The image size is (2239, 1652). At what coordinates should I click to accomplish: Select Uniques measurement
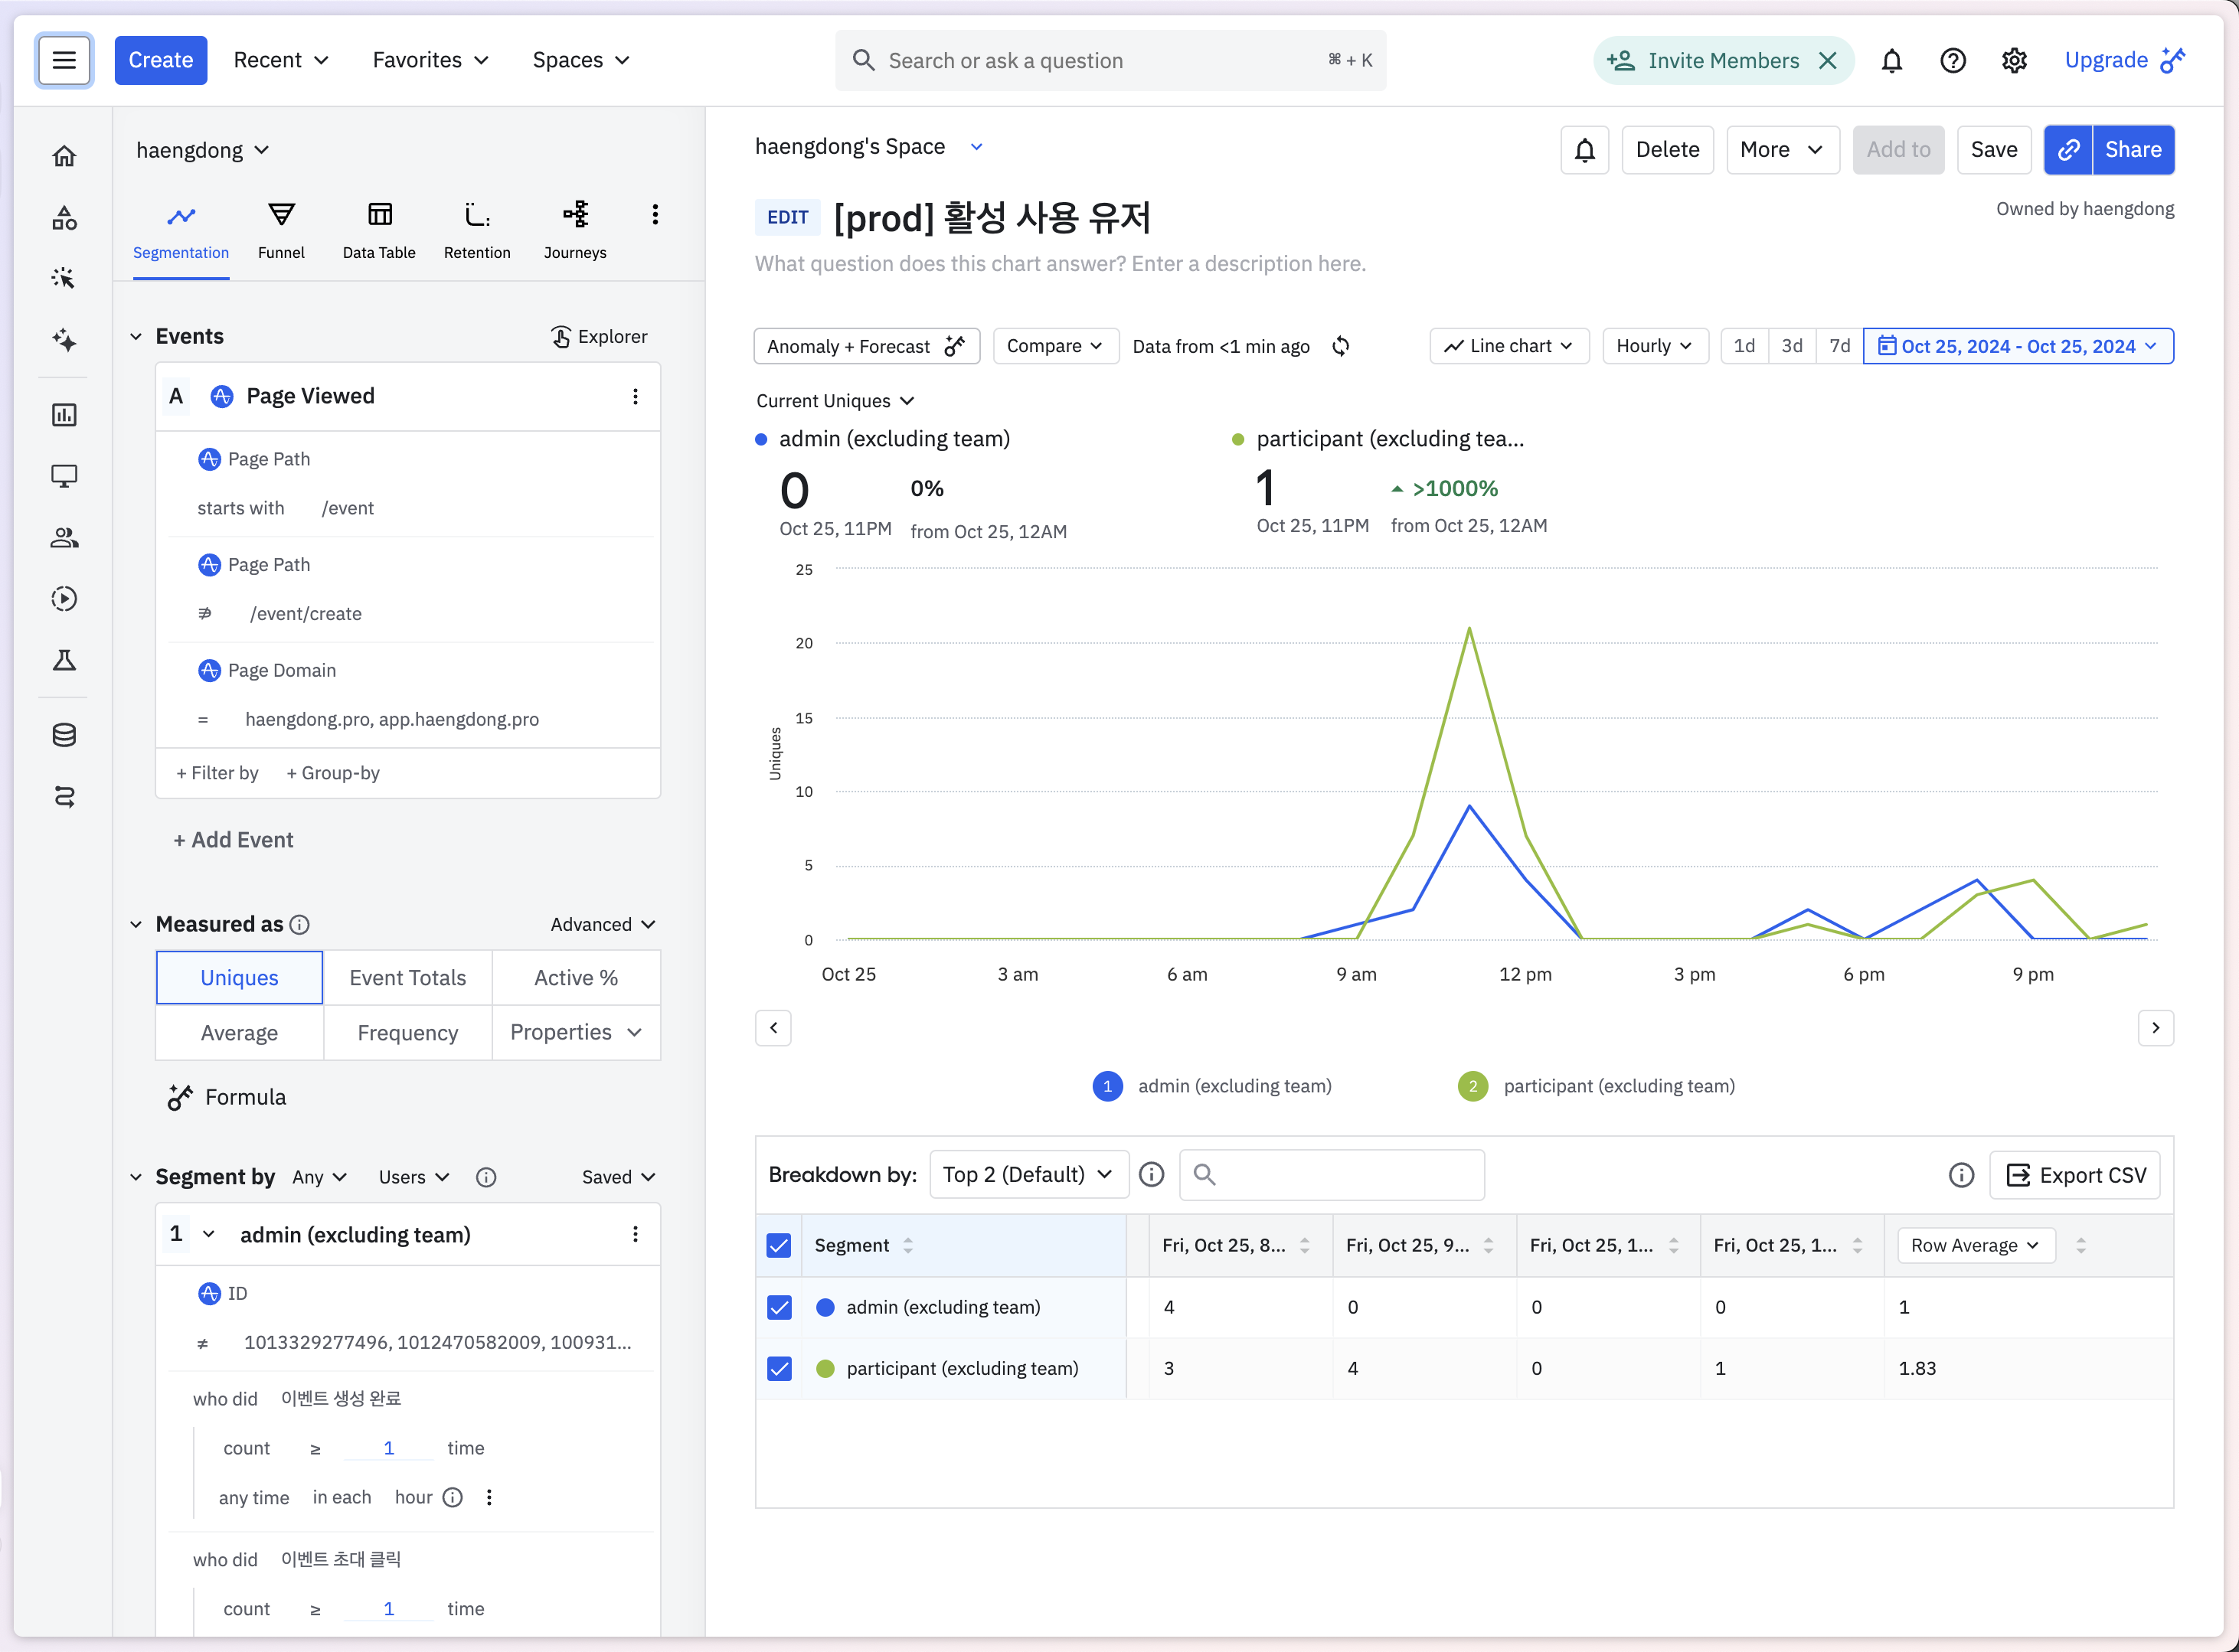point(239,978)
